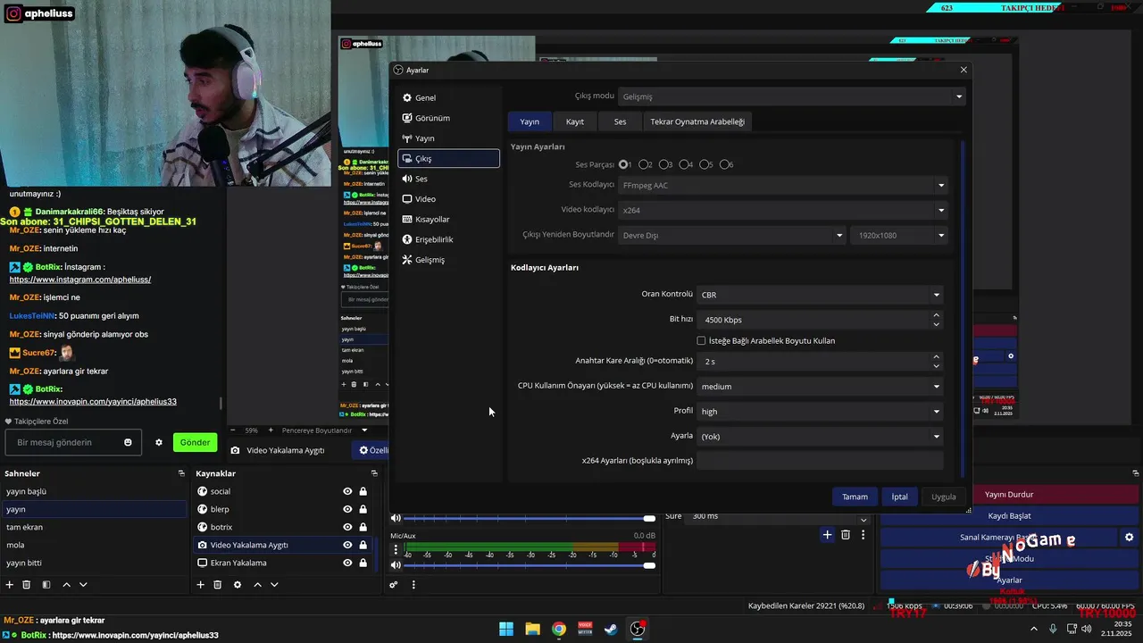Open the CPU Kullanım Önayarı dropdown
Screen dimensions: 1143x643
pos(820,387)
